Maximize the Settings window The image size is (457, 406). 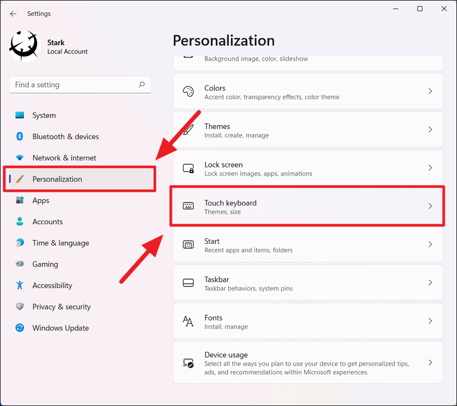click(420, 9)
